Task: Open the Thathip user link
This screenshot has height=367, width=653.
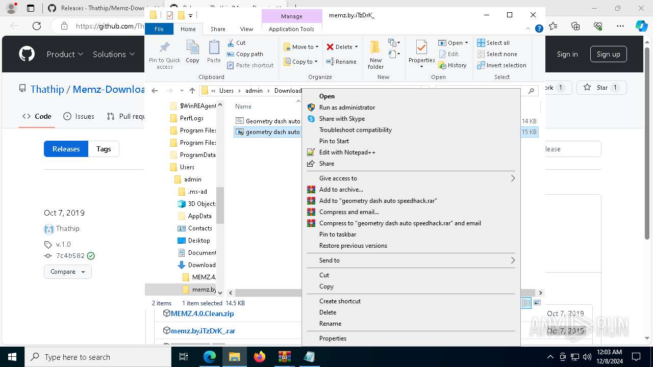Action: point(68,228)
